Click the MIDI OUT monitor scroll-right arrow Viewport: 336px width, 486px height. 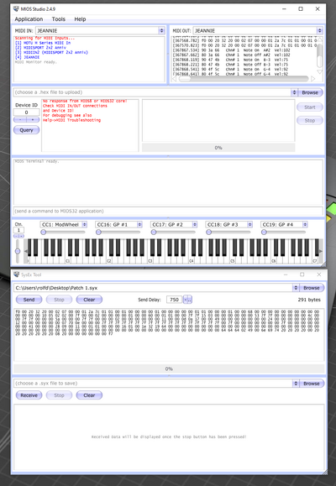click(x=313, y=79)
